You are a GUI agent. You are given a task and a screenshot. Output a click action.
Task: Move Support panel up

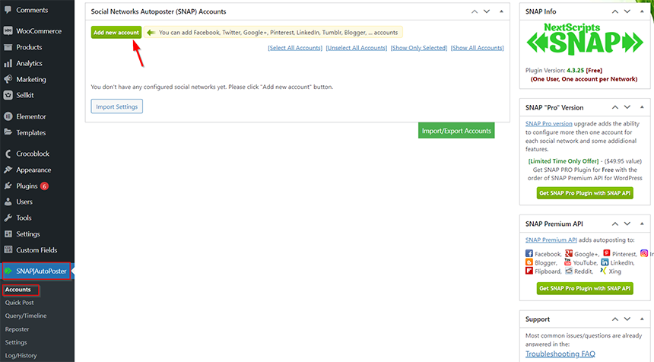pyautogui.click(x=614, y=319)
